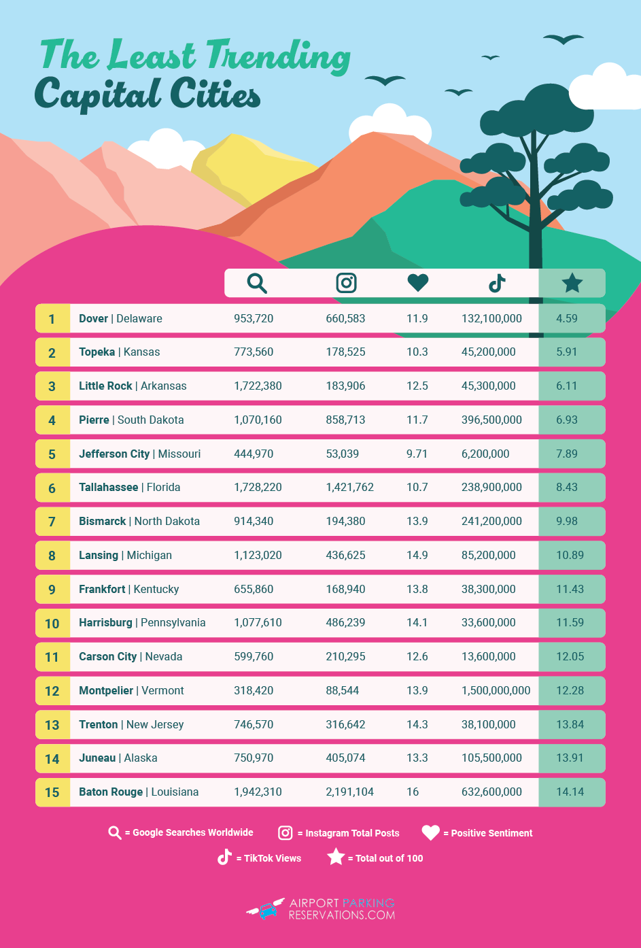Click Tallahassee's total score 8.43

pos(567,488)
